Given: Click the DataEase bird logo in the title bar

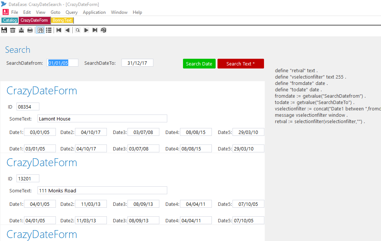Looking at the screenshot, I should tap(4, 4).
